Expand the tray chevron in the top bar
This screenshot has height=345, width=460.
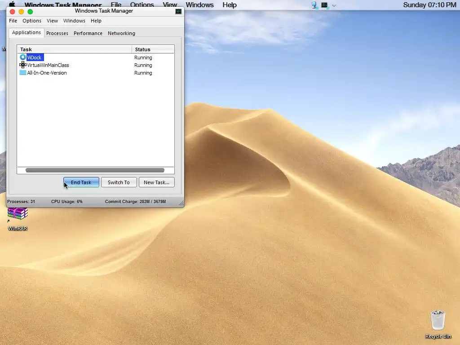pyautogui.click(x=334, y=5)
